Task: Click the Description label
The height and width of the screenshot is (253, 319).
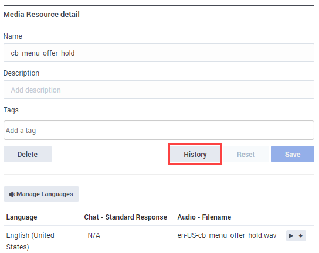Action: click(x=21, y=73)
